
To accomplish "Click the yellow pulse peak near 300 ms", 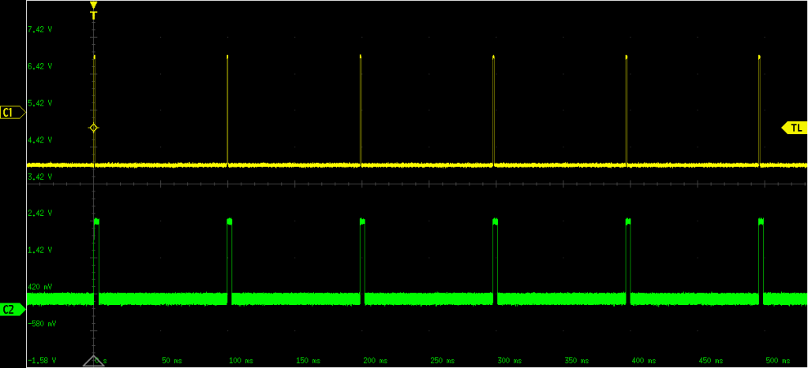I will 493,58.
